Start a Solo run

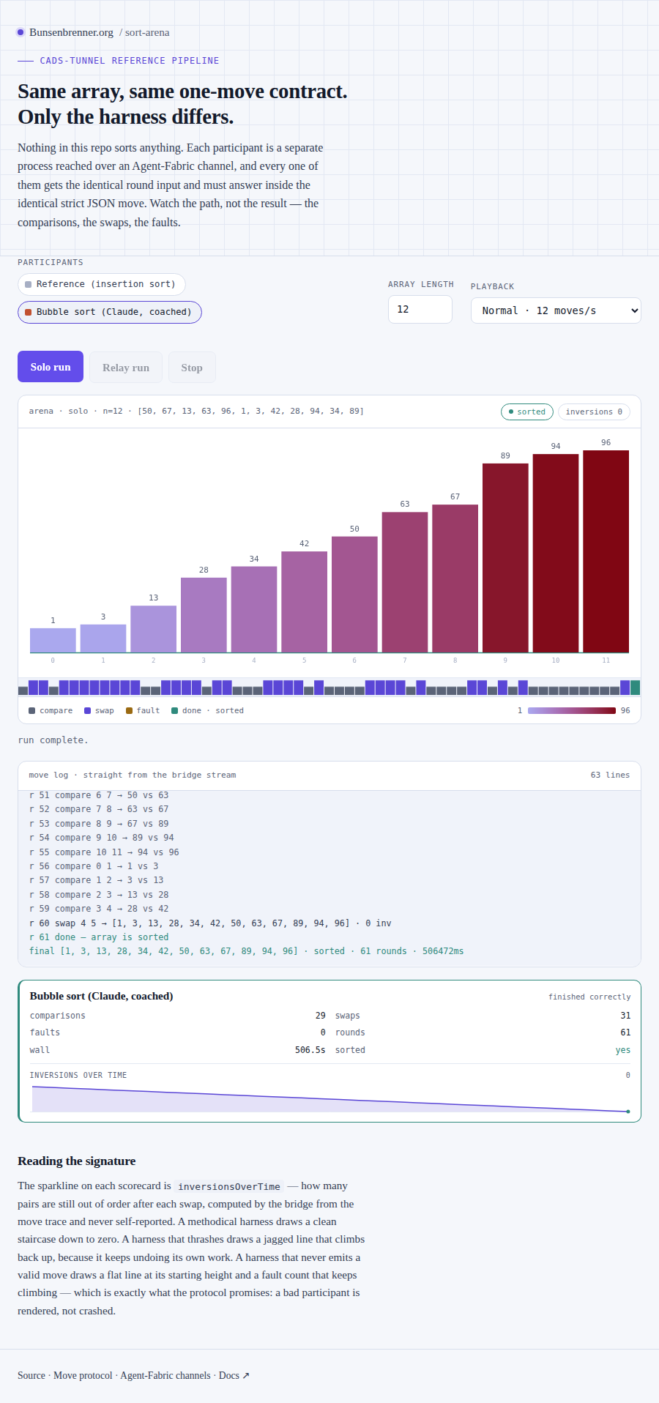click(x=51, y=367)
